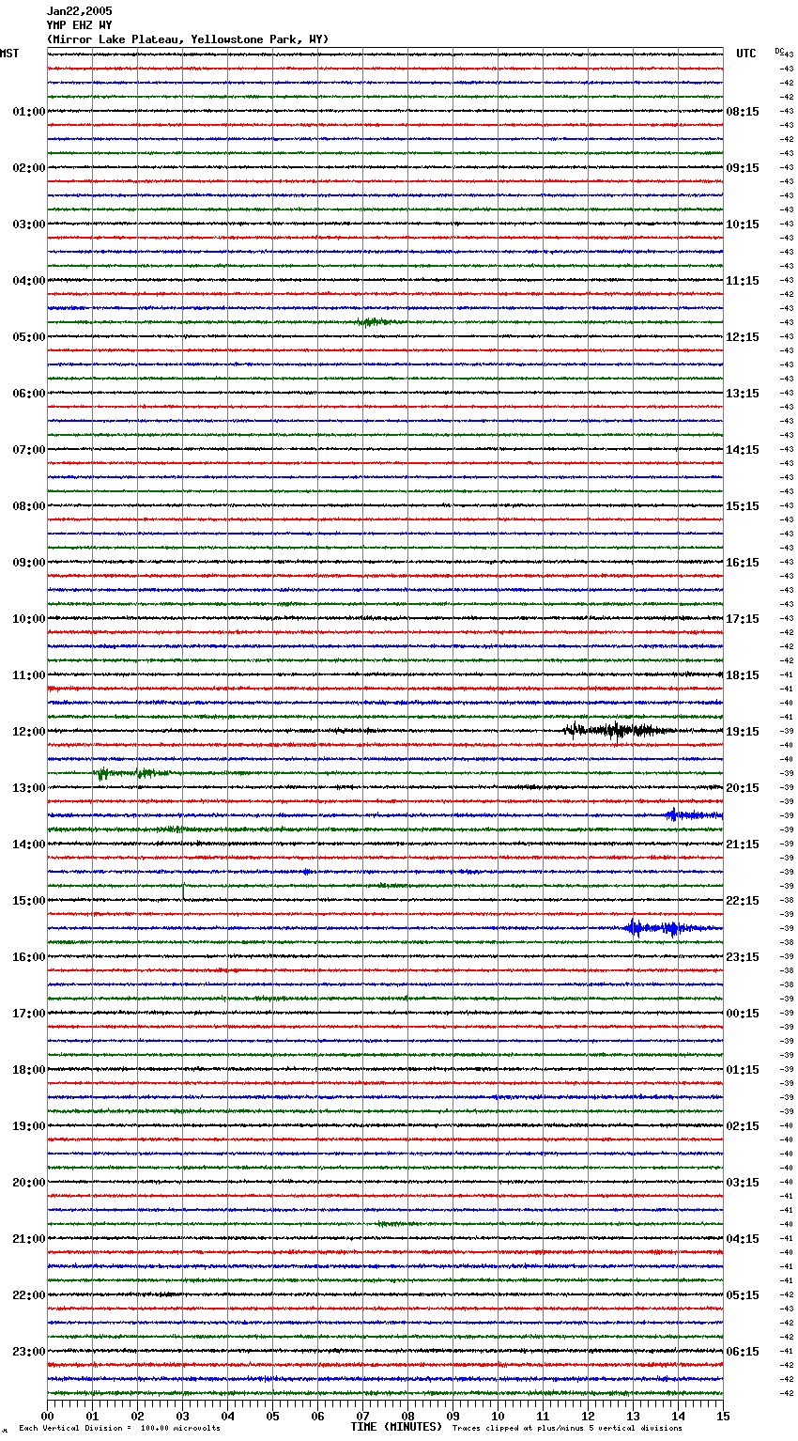Select the 17:00 MST time label
The height and width of the screenshot is (1441, 798).
coord(29,1014)
